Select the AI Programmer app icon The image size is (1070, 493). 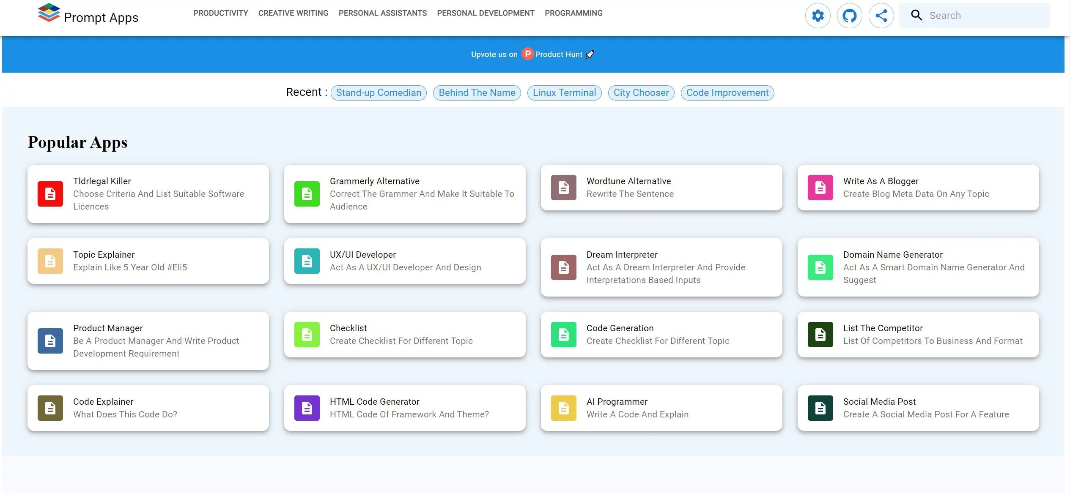coord(564,407)
